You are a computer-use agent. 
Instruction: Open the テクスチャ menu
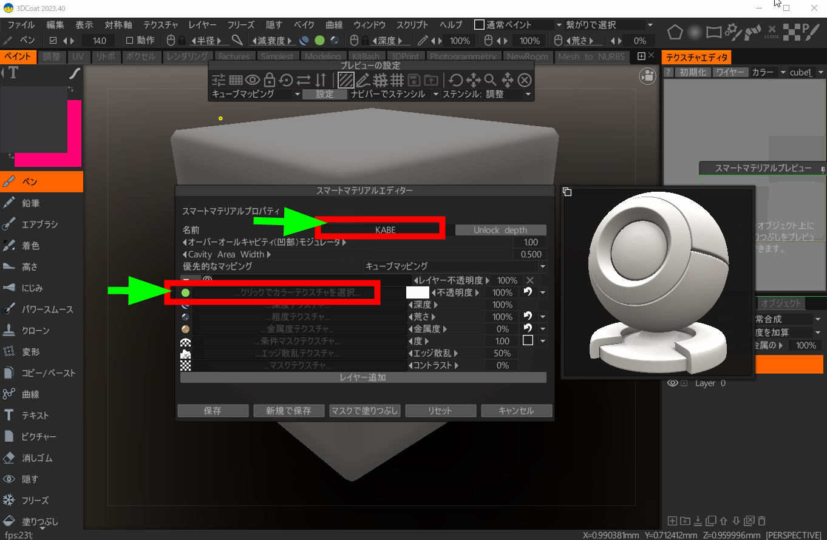tap(160, 25)
